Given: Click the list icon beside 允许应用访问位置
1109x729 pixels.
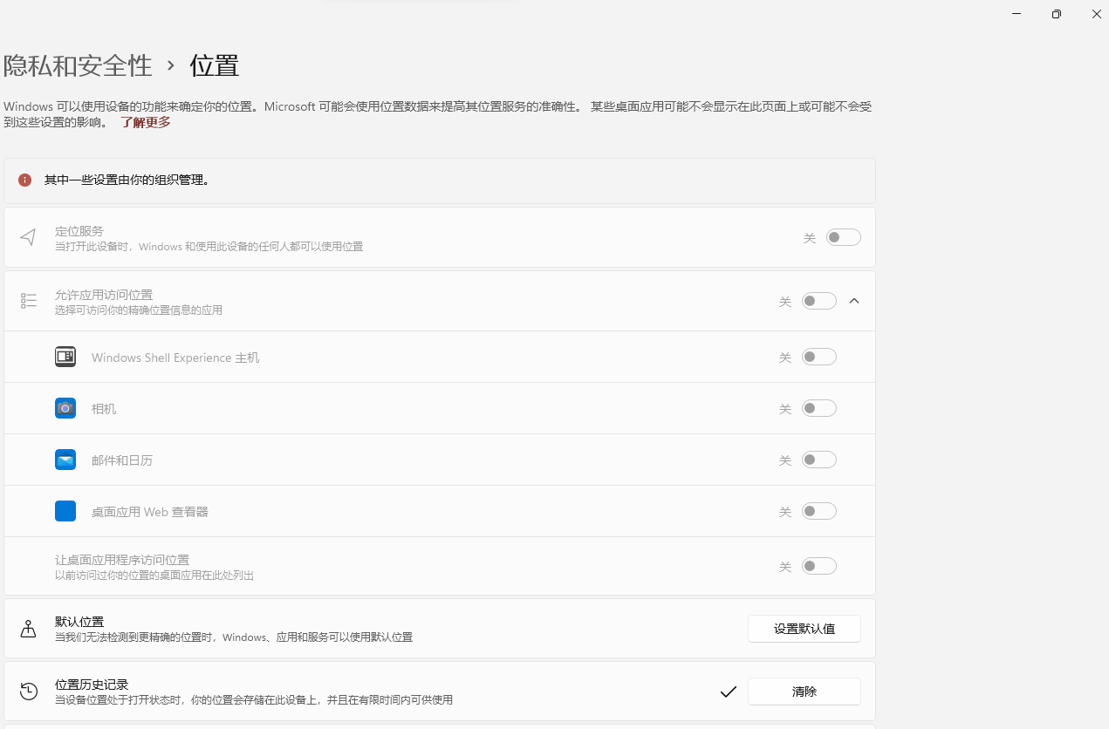Looking at the screenshot, I should (x=29, y=301).
